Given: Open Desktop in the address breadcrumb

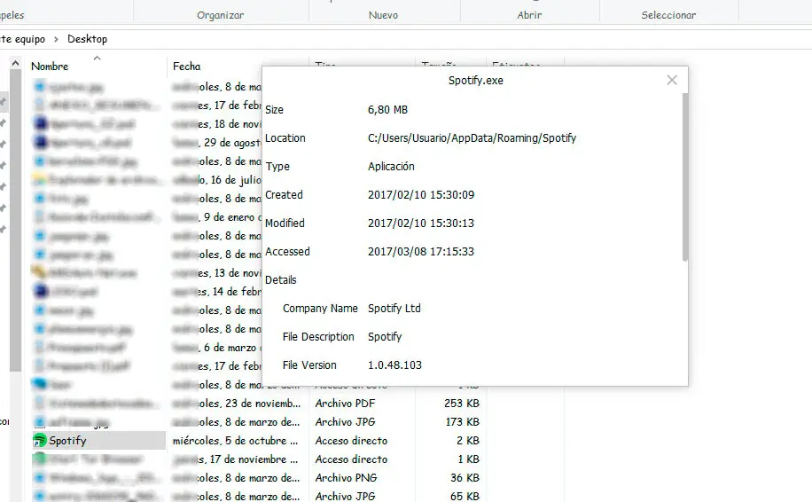Looking at the screenshot, I should (x=87, y=39).
